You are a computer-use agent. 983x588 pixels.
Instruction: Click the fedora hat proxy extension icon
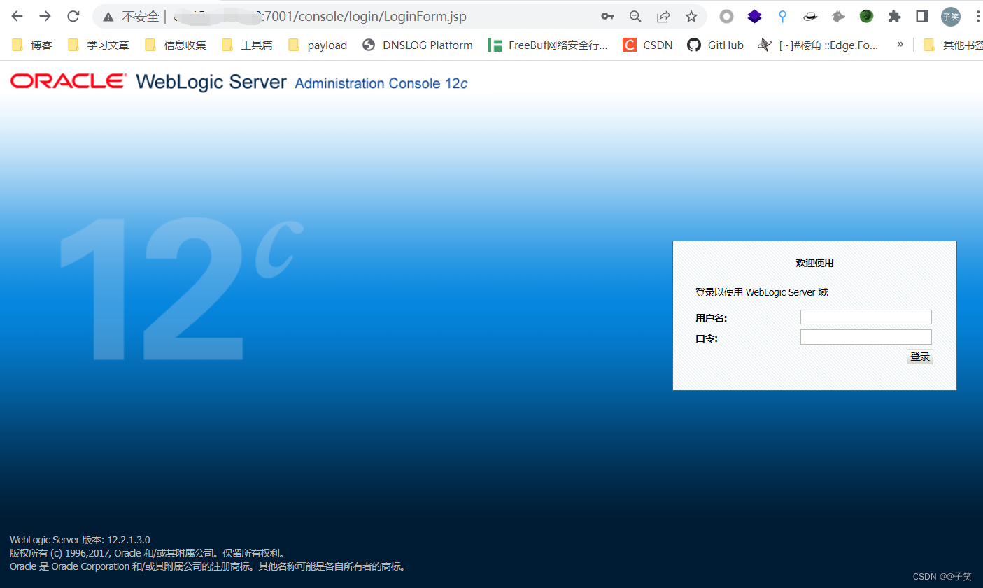pos(810,15)
